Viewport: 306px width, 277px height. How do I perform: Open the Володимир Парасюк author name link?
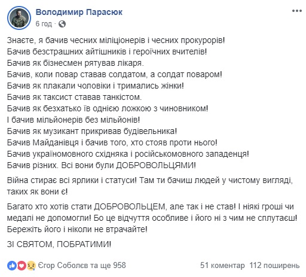point(79,12)
